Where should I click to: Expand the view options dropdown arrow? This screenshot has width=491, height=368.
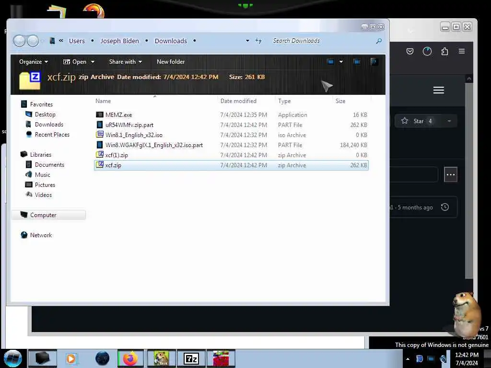click(341, 62)
